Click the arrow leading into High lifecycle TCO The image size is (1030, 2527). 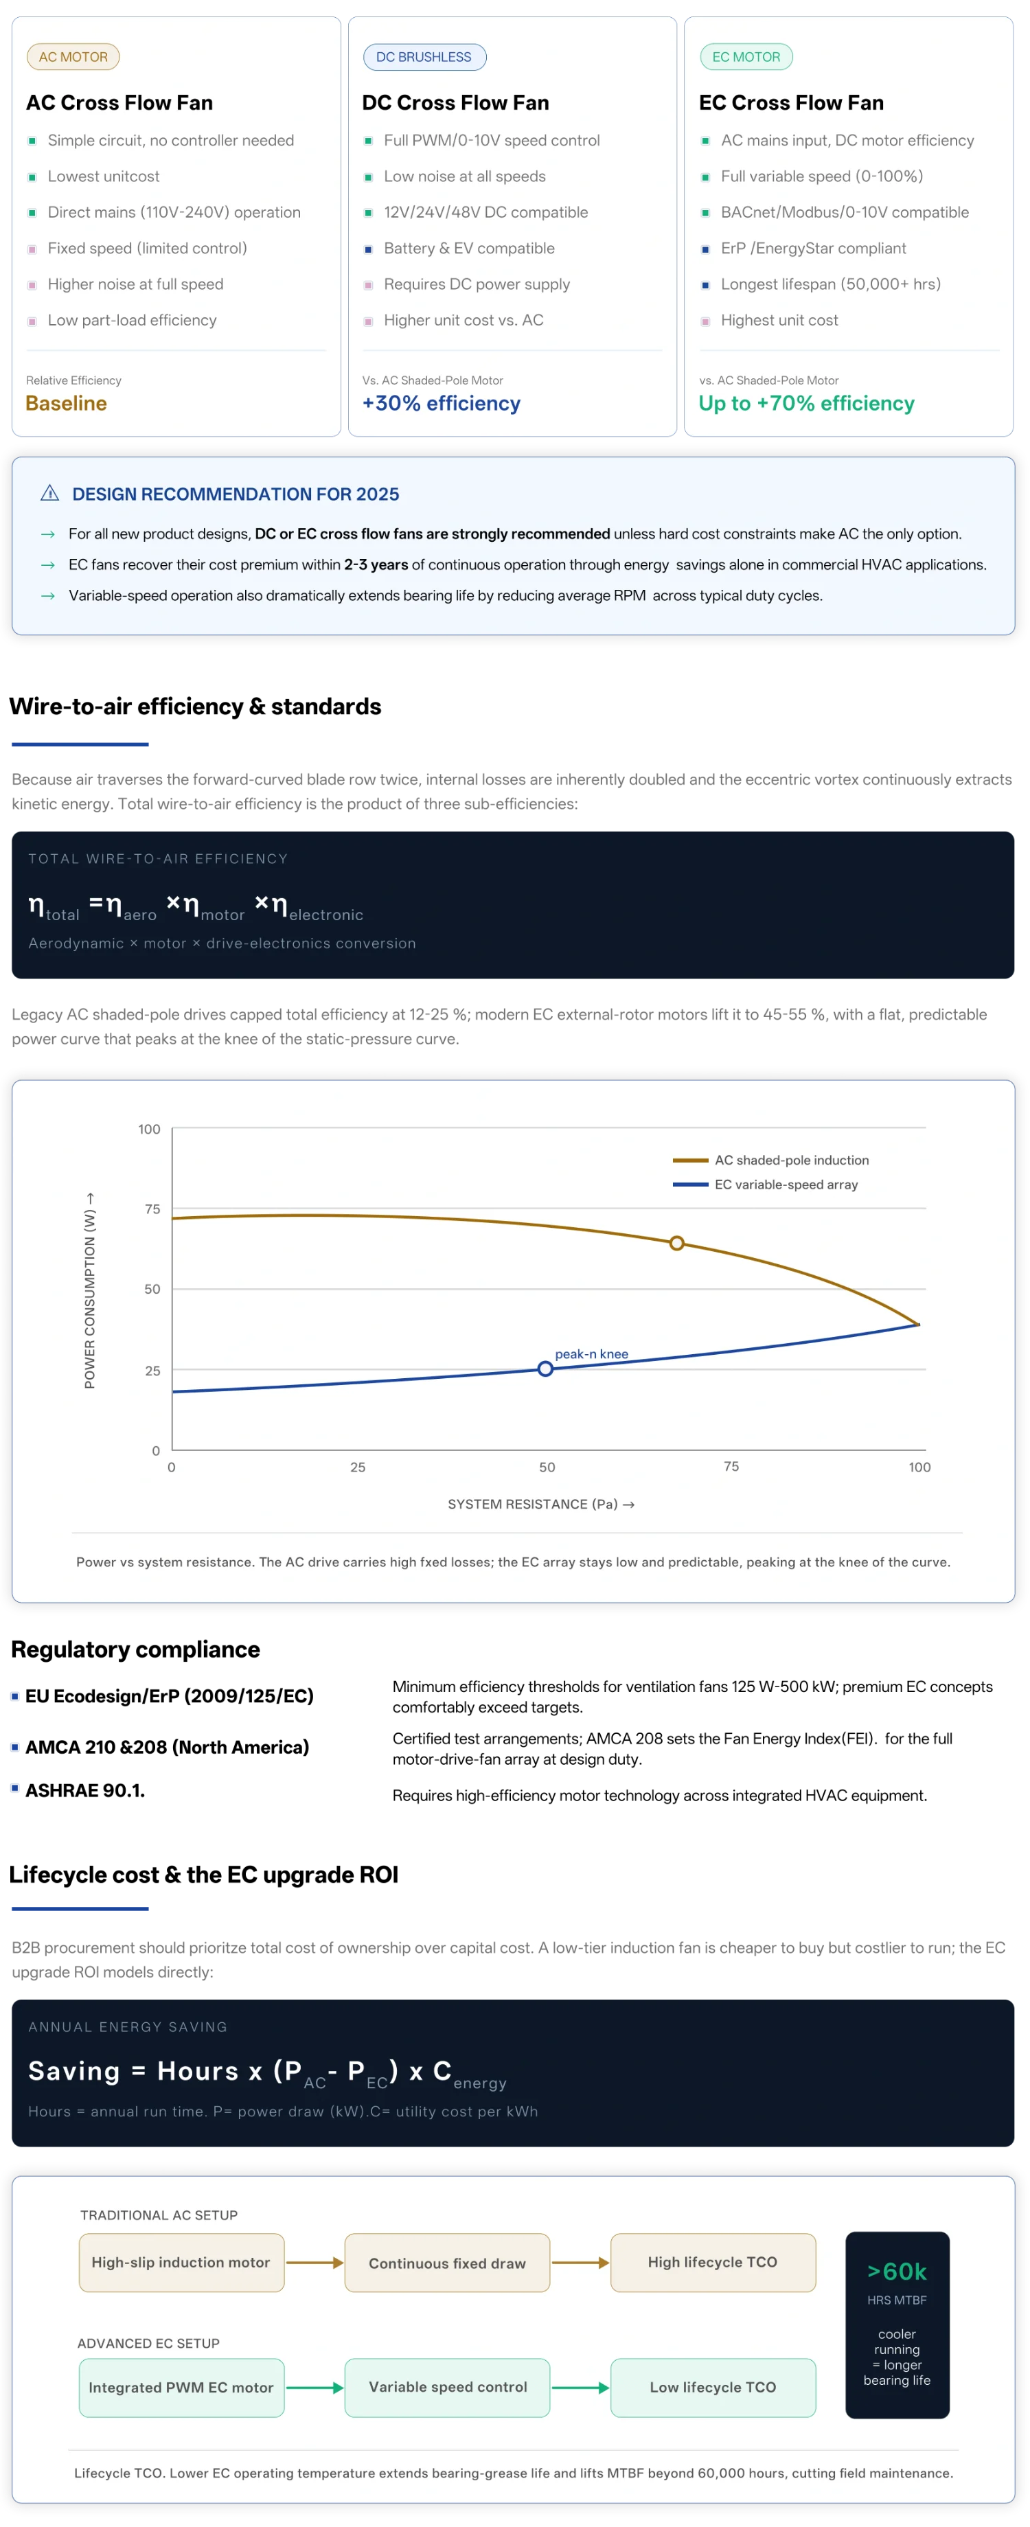click(x=581, y=2262)
